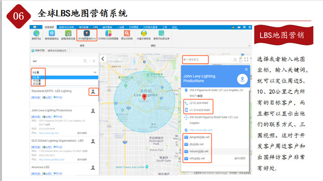Open the http://www.jllp.net/ link in the info card
Screen dimensions: 323x181
(201, 130)
